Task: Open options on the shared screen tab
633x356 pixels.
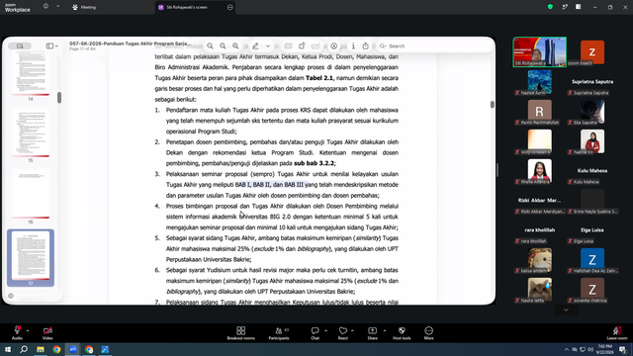Action: [230, 7]
